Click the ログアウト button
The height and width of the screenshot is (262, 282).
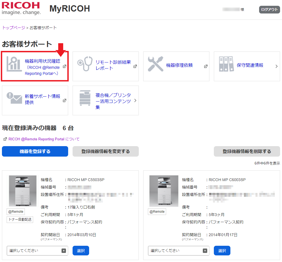click(x=269, y=9)
